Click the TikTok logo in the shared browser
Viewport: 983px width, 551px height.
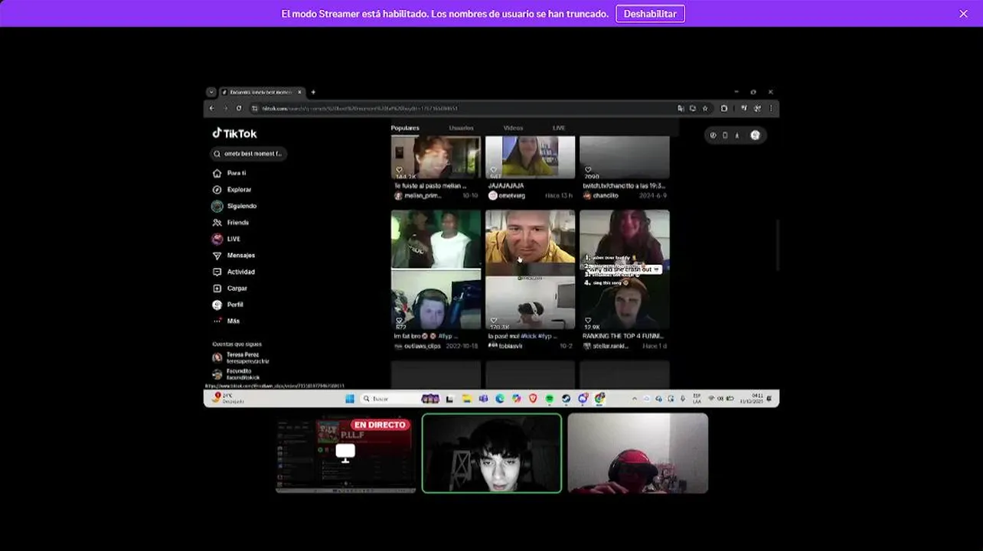234,133
